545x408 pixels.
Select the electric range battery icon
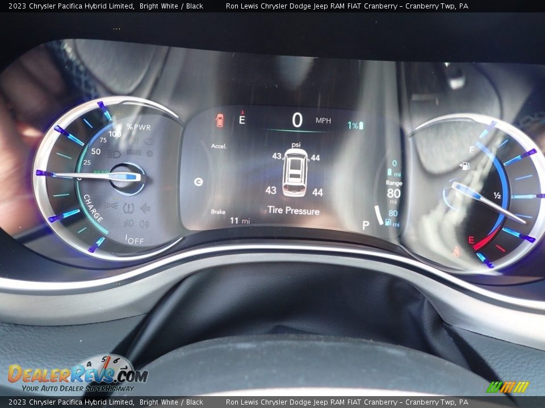pyautogui.click(x=389, y=172)
